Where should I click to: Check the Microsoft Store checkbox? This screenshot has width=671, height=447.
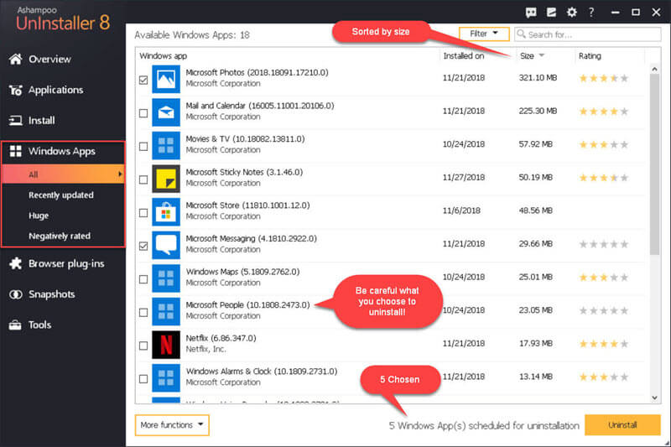coord(143,212)
